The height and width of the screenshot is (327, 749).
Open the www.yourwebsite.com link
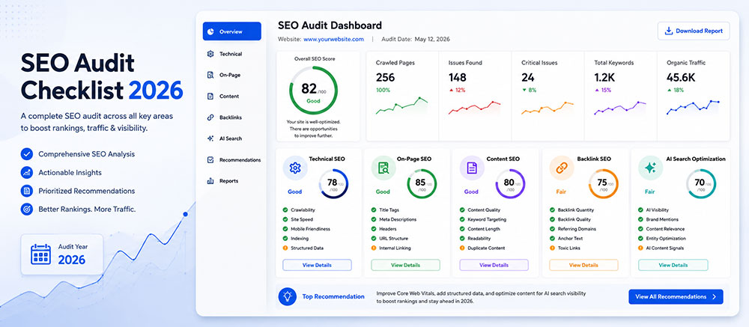tap(333, 39)
